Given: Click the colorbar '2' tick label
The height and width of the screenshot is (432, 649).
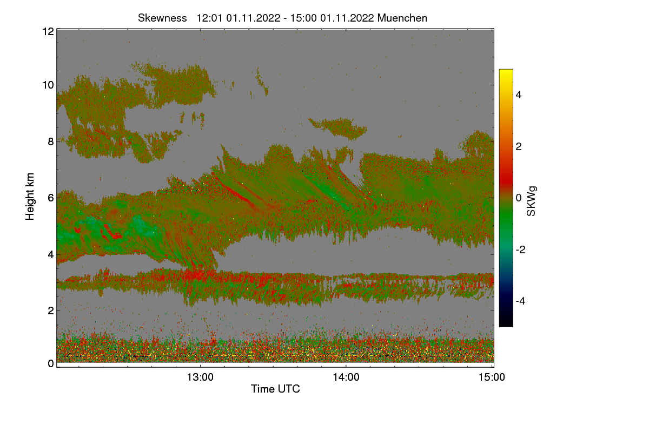Looking at the screenshot, I should 518,146.
